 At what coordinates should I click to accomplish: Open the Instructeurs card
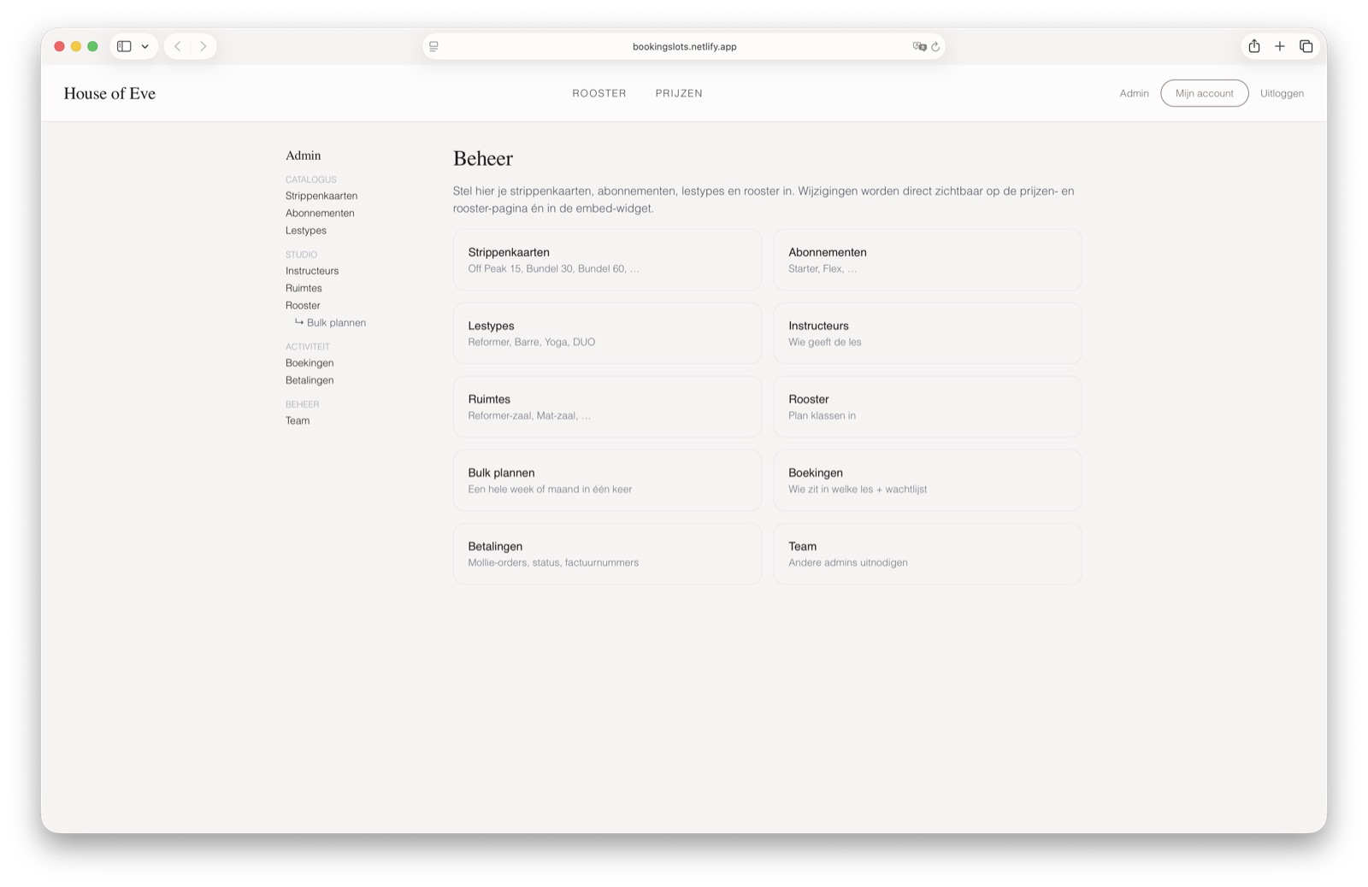(x=928, y=333)
